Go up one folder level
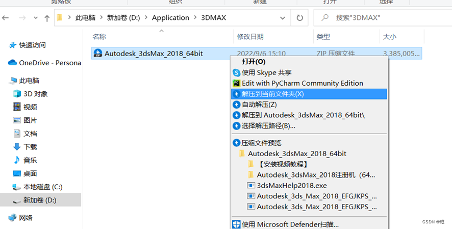452x229 pixels. (47, 18)
